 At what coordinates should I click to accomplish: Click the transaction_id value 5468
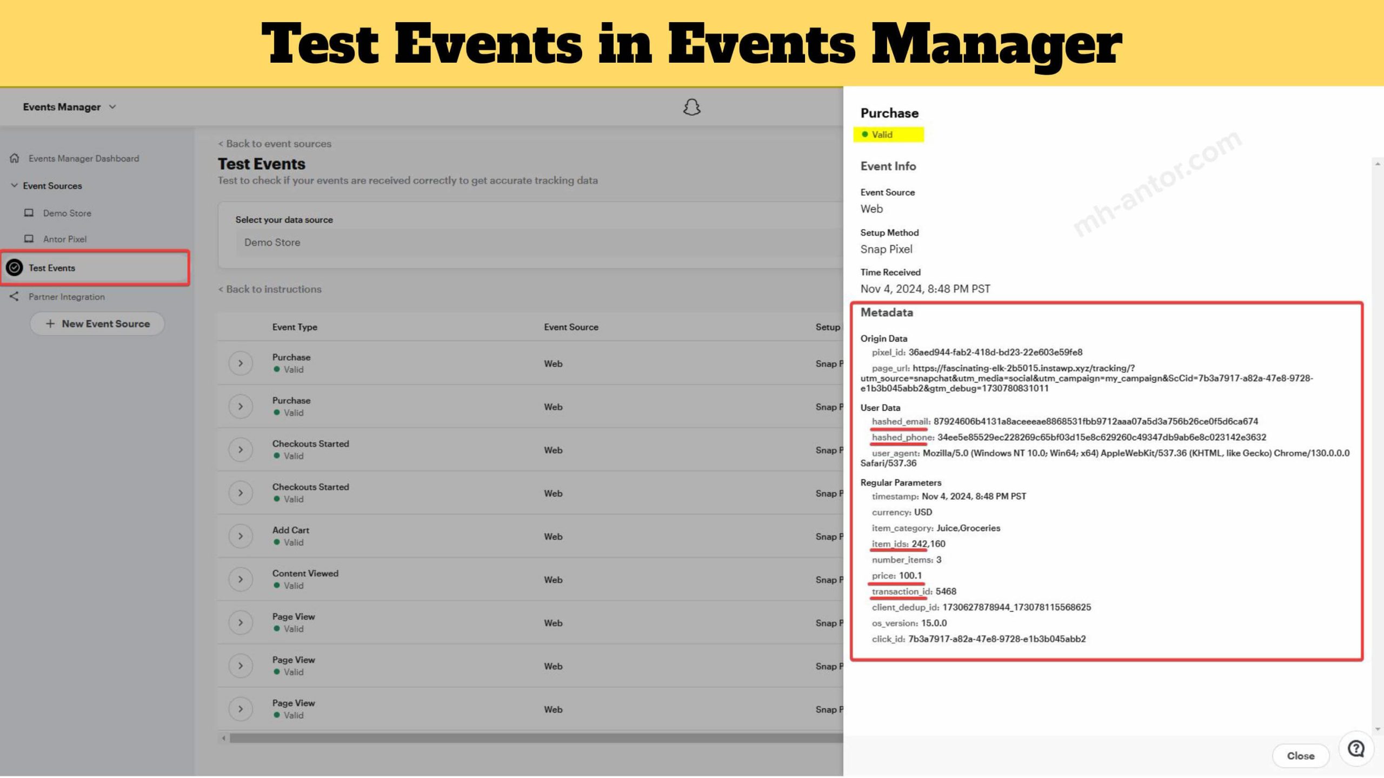click(x=946, y=592)
